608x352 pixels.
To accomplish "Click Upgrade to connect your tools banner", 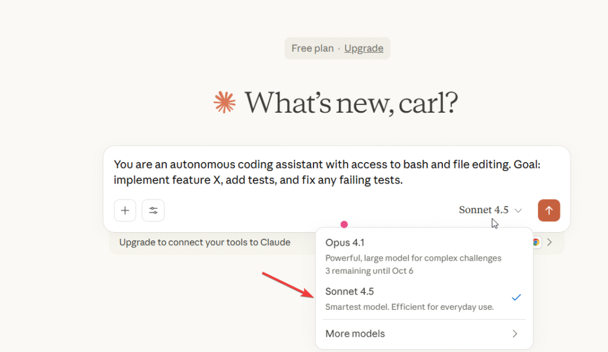I will click(x=205, y=242).
